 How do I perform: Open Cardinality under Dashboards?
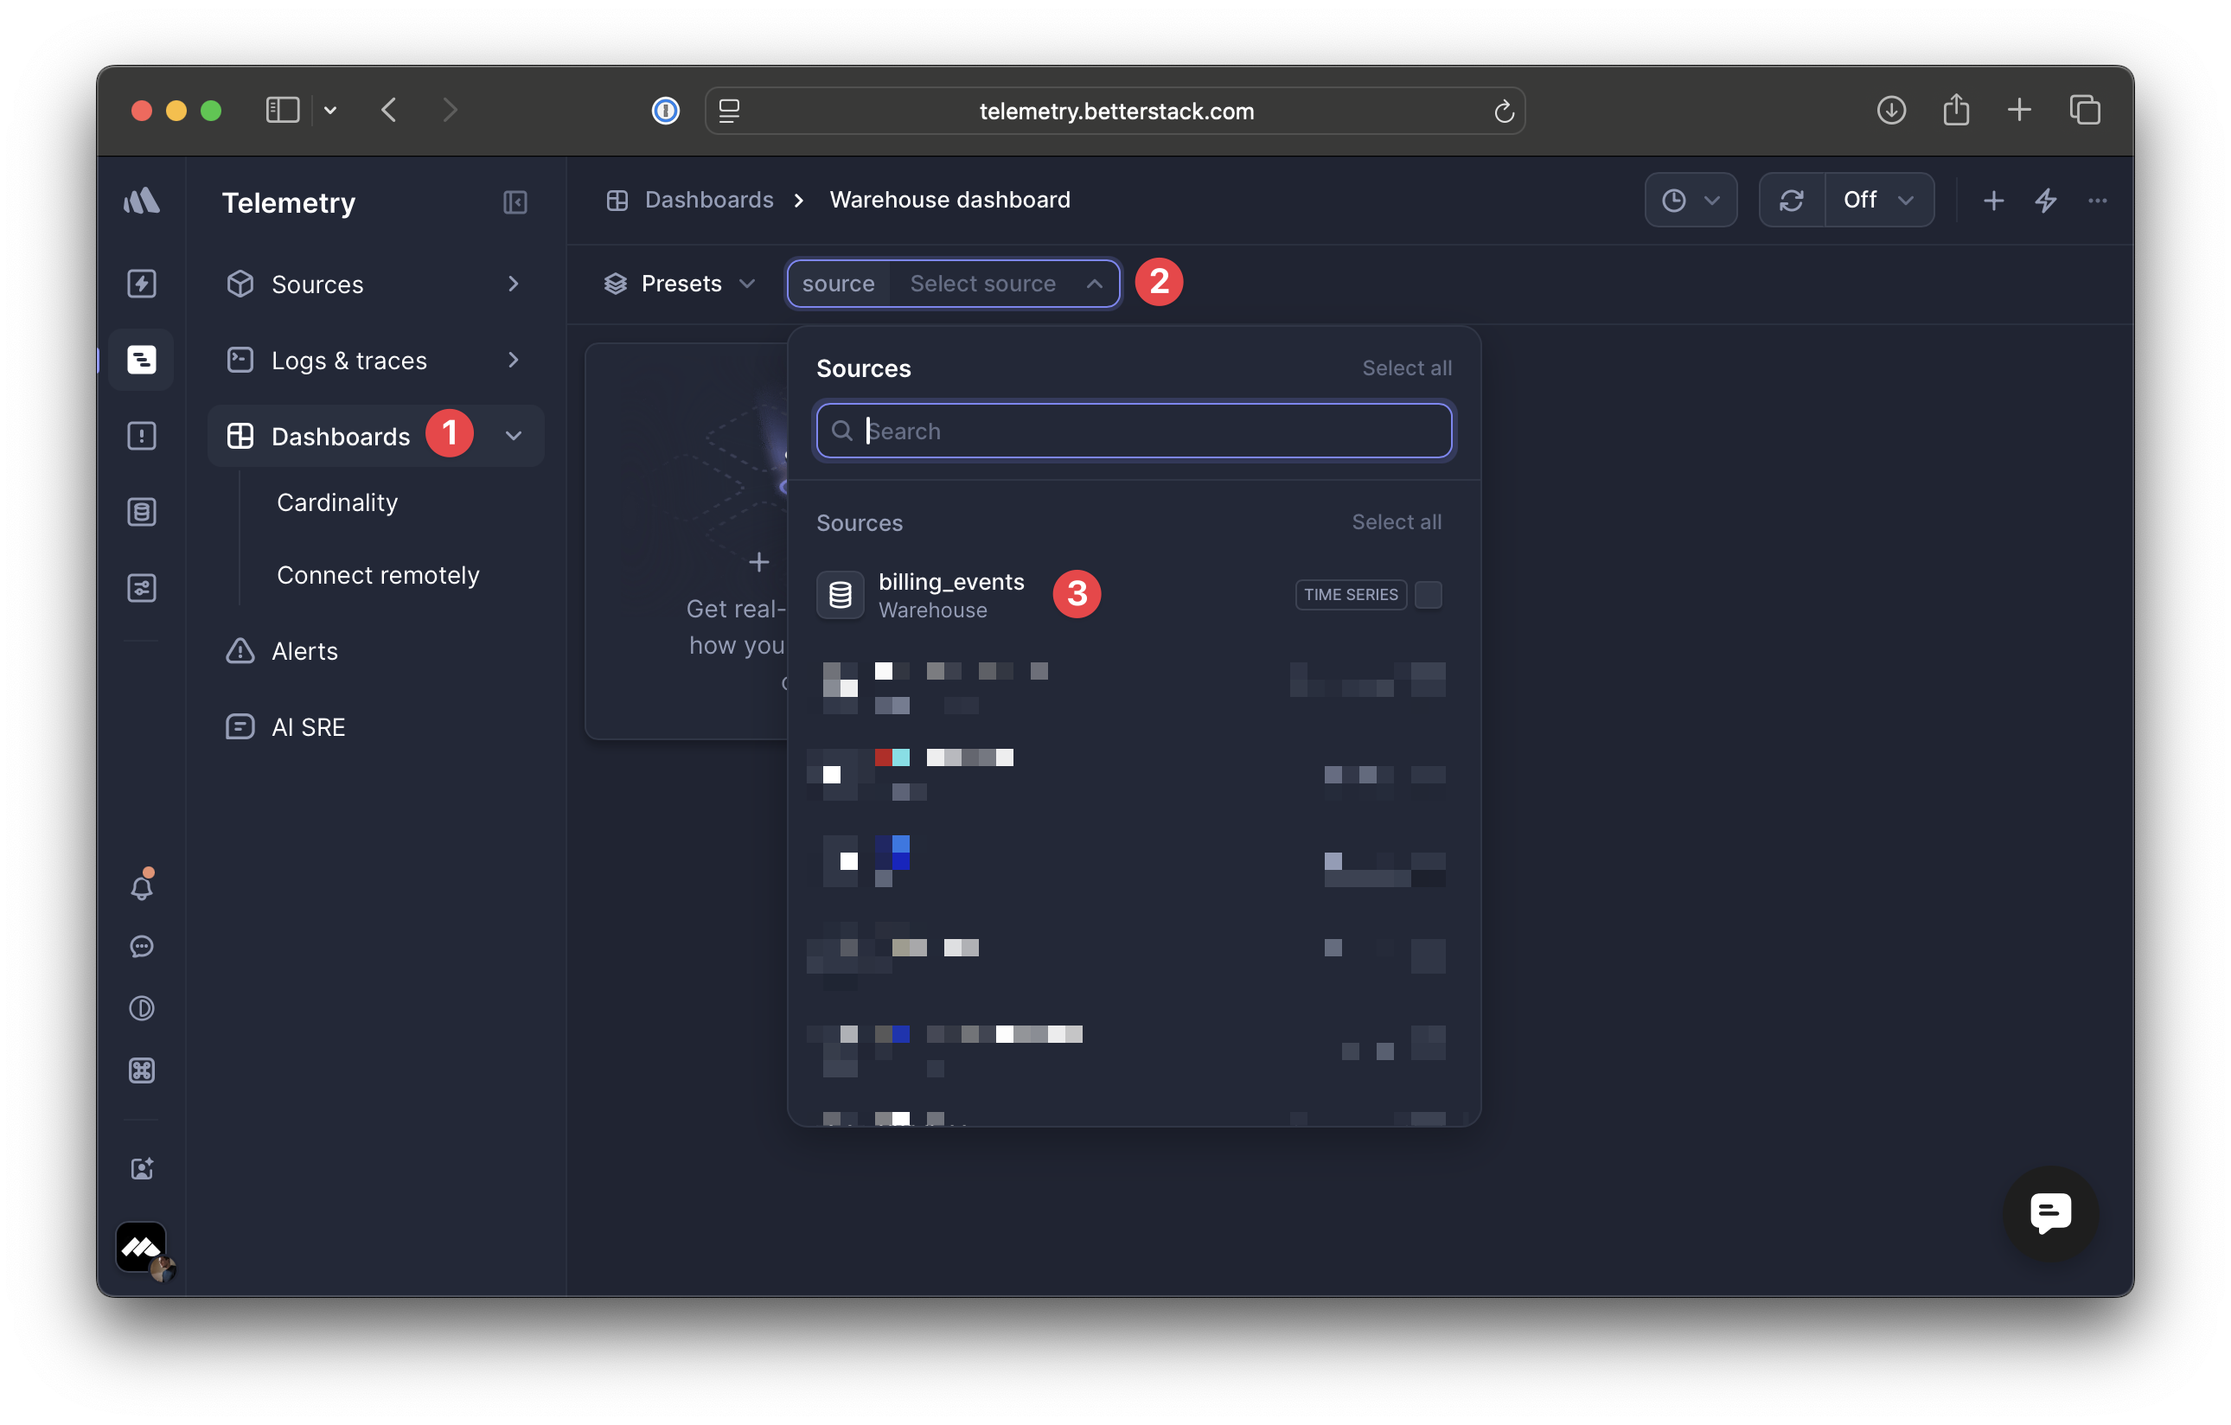tap(337, 502)
